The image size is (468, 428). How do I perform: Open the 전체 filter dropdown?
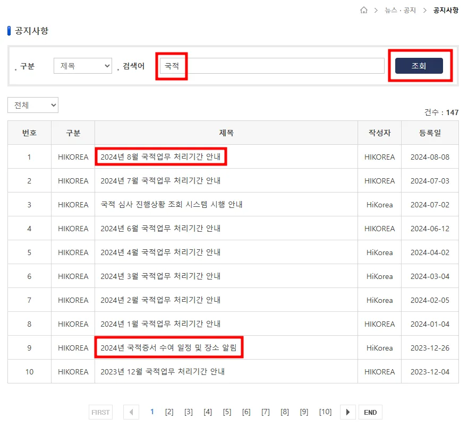[33, 105]
